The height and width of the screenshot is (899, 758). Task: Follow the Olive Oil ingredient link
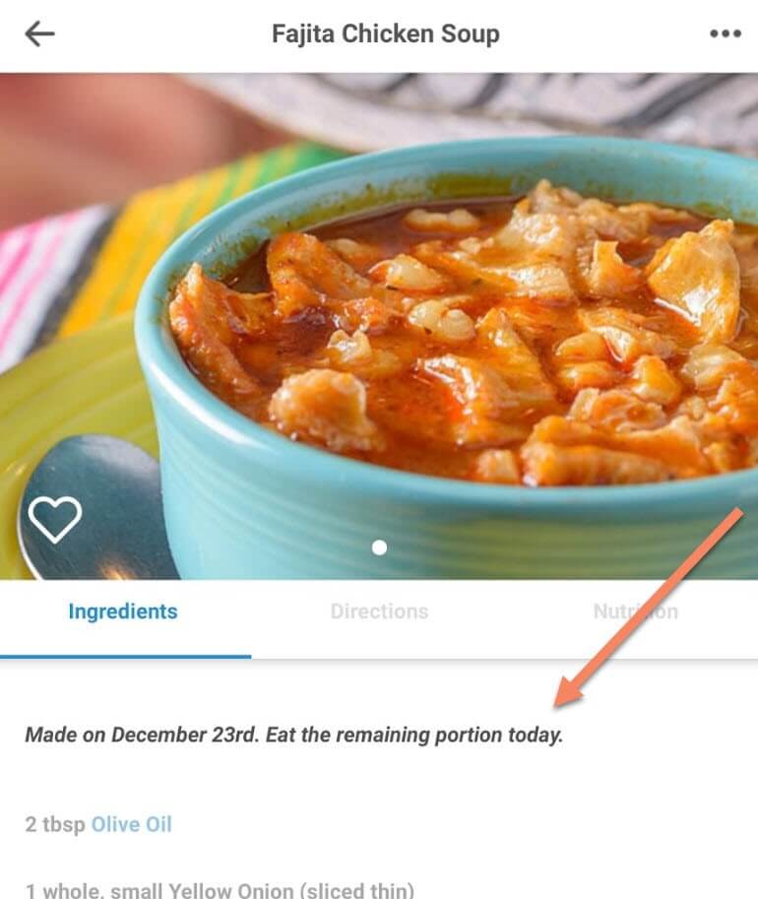[131, 824]
